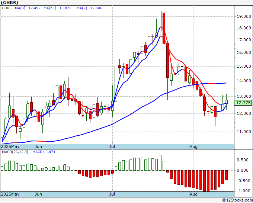Screen dimensions: 253x203
Task: Click the 11.000 price axis label
Action: pos(244,132)
